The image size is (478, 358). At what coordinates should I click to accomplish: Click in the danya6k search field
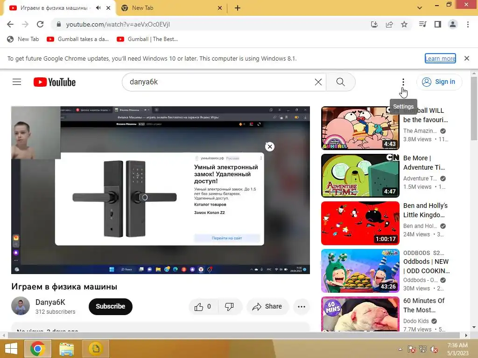(x=219, y=82)
